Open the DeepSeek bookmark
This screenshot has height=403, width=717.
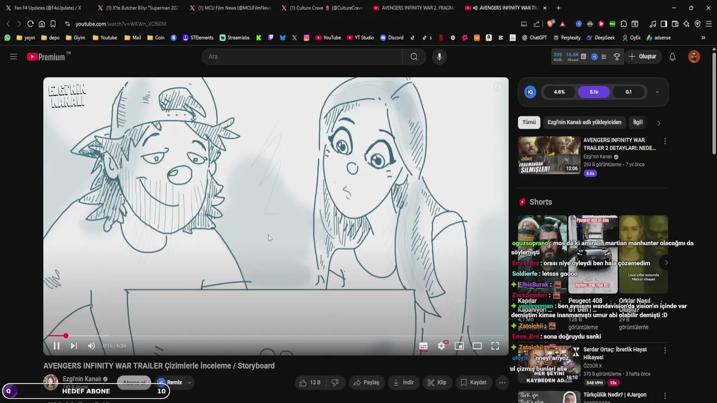tap(600, 38)
